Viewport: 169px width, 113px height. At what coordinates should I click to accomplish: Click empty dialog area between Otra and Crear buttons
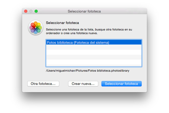click(64, 84)
